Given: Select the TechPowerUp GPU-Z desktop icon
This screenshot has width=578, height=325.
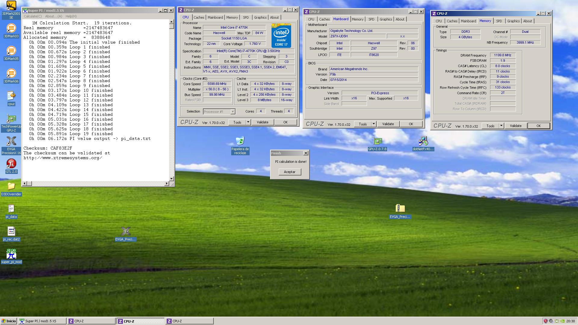Looking at the screenshot, I should (x=11, y=123).
